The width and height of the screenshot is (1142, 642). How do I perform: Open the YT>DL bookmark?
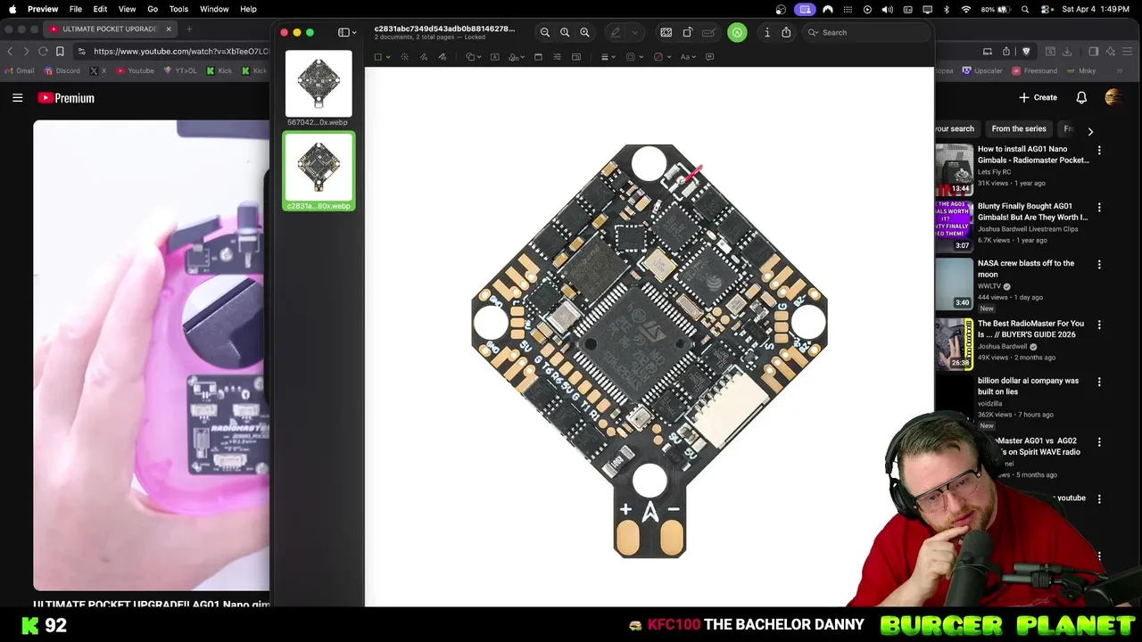point(181,70)
